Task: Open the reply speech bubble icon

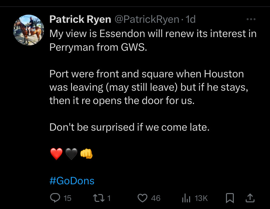Action: pyautogui.click(x=55, y=198)
